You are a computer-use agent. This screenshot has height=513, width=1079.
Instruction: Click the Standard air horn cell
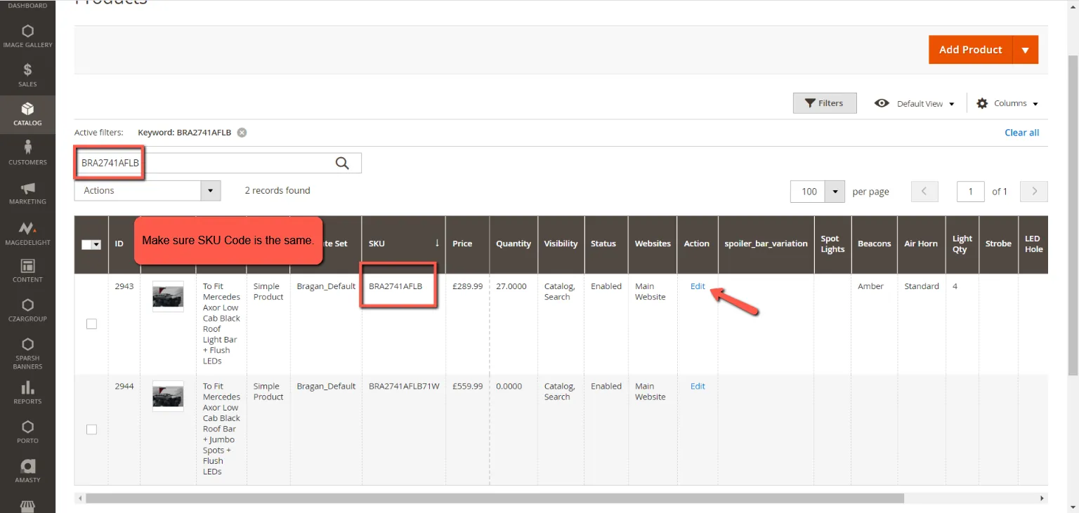point(922,286)
